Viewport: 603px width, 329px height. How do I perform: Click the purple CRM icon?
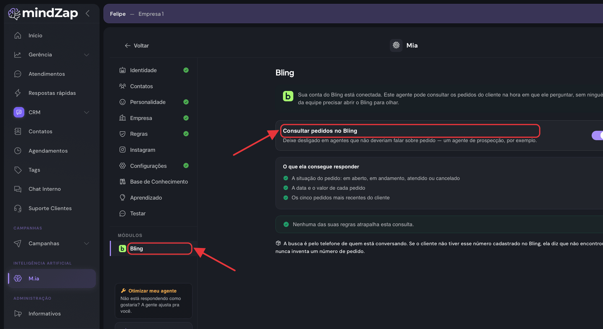tap(19, 112)
